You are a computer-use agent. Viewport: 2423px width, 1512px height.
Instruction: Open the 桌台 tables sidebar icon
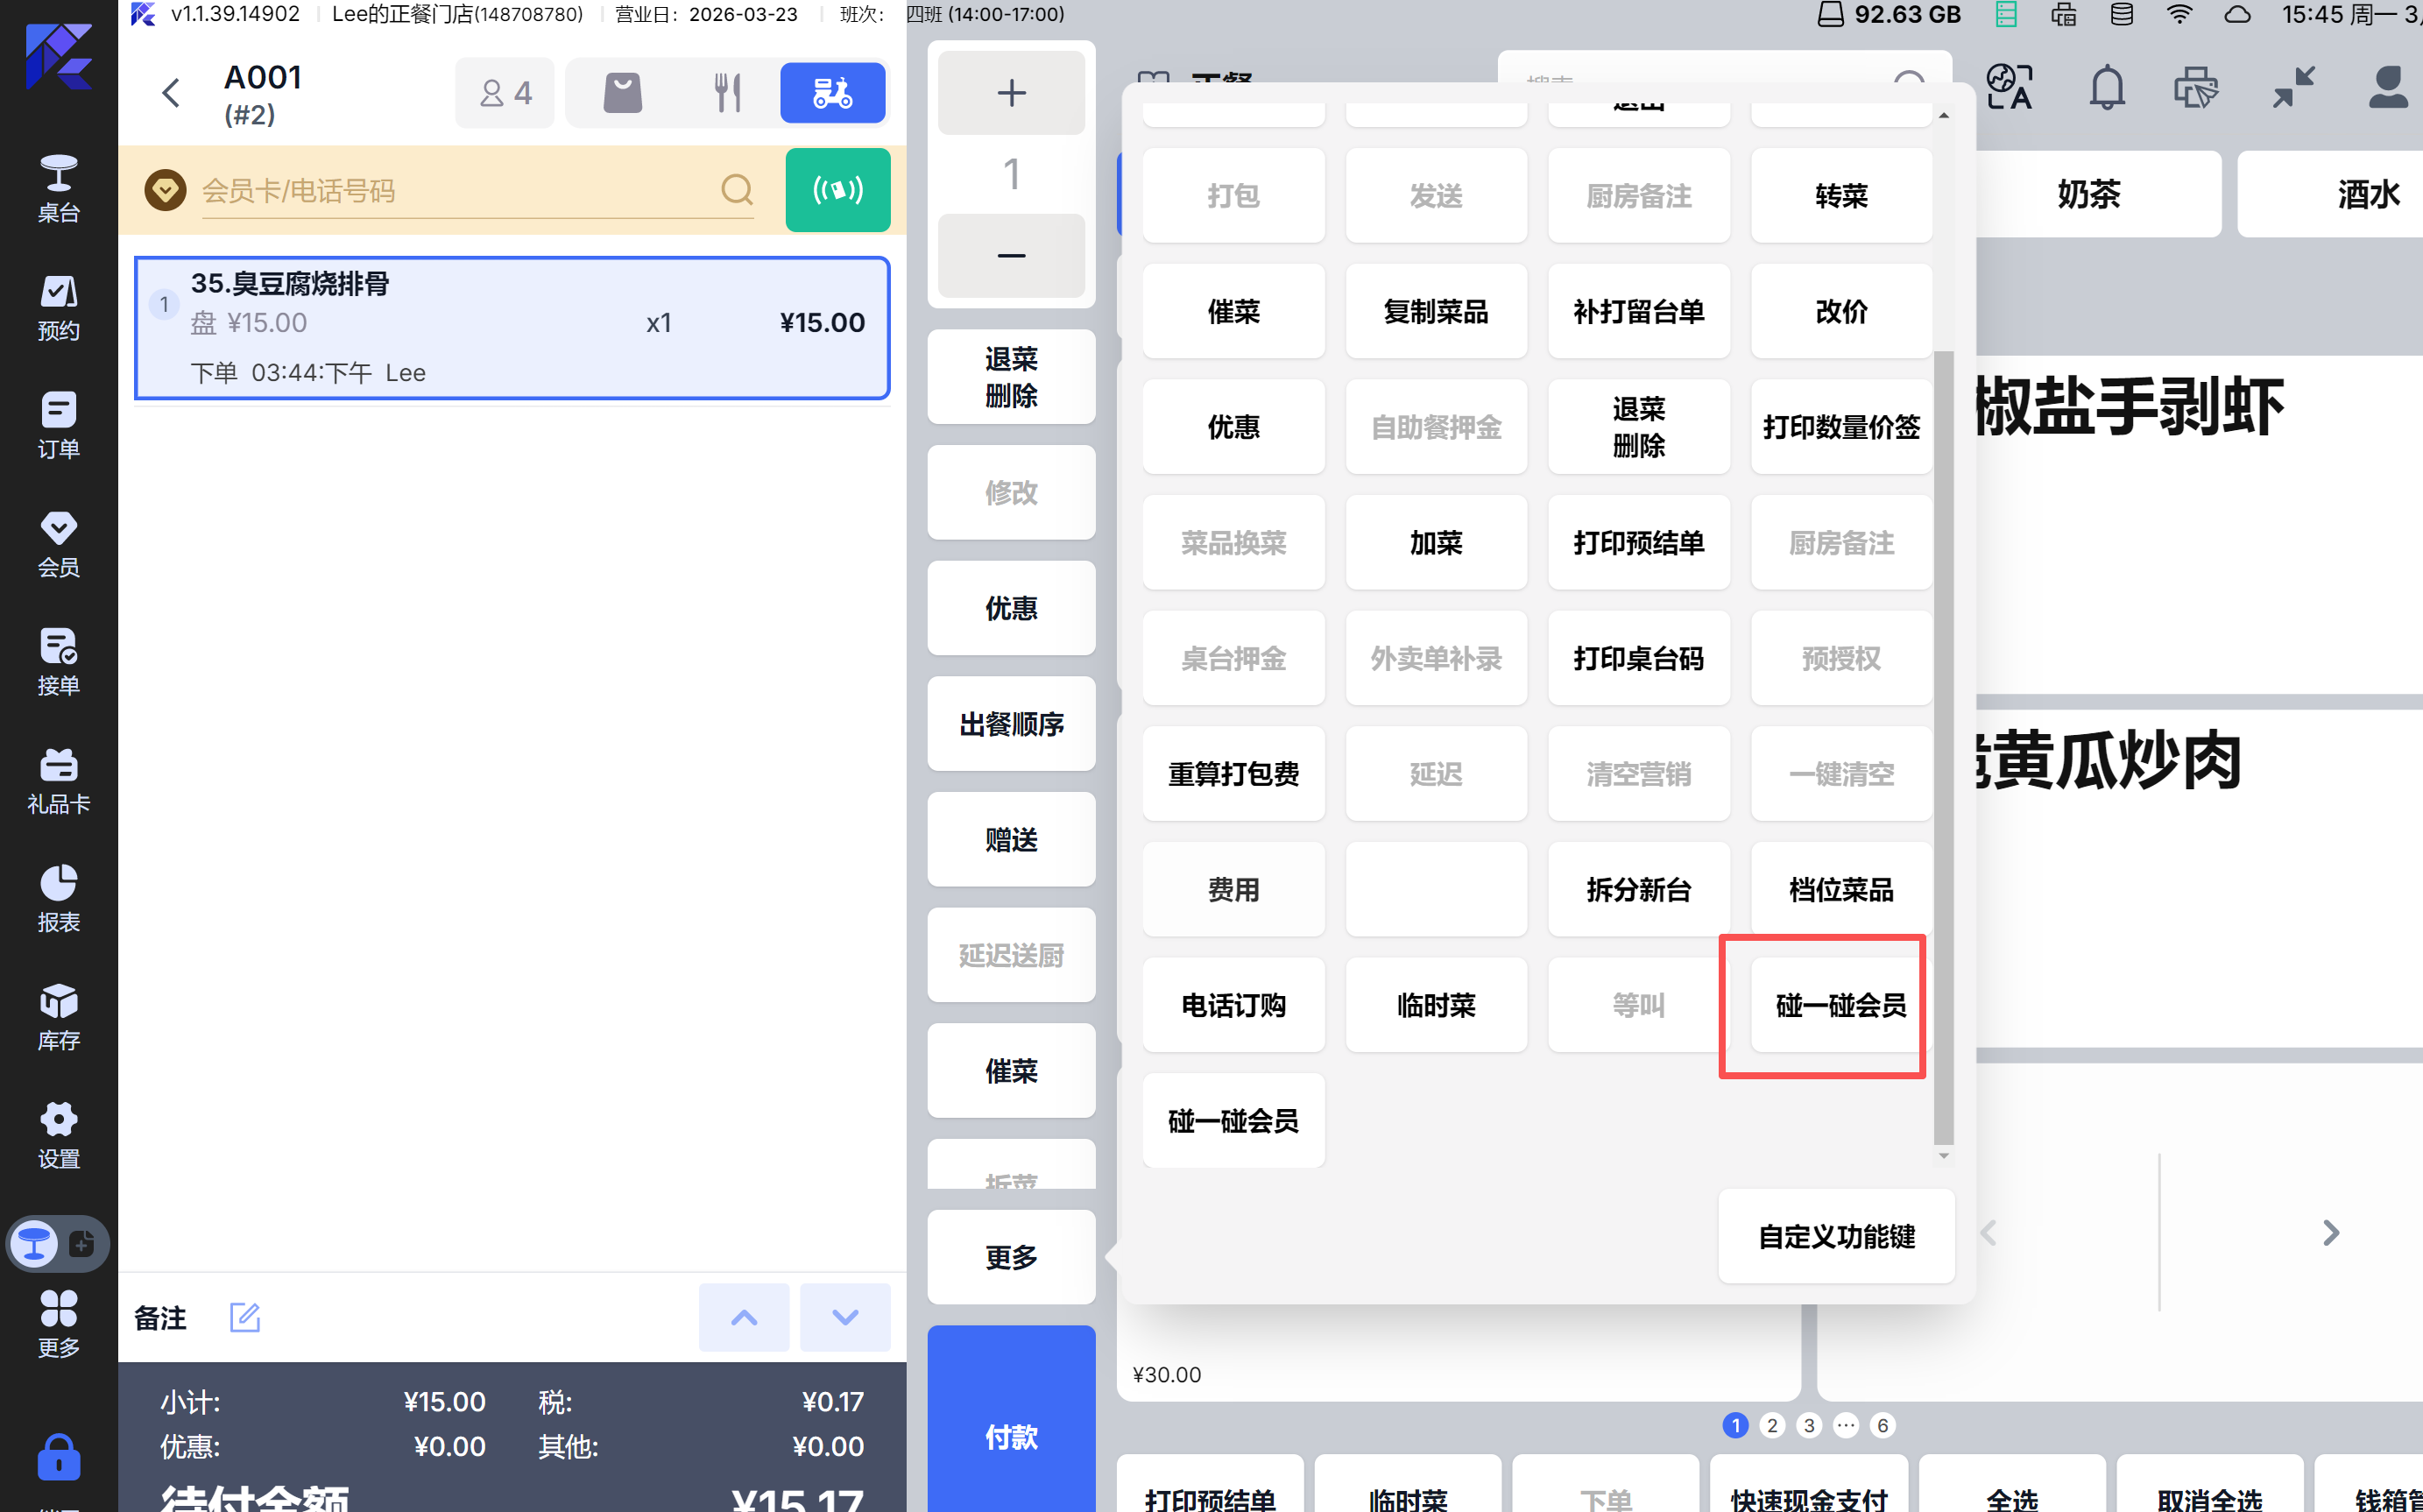[x=58, y=188]
